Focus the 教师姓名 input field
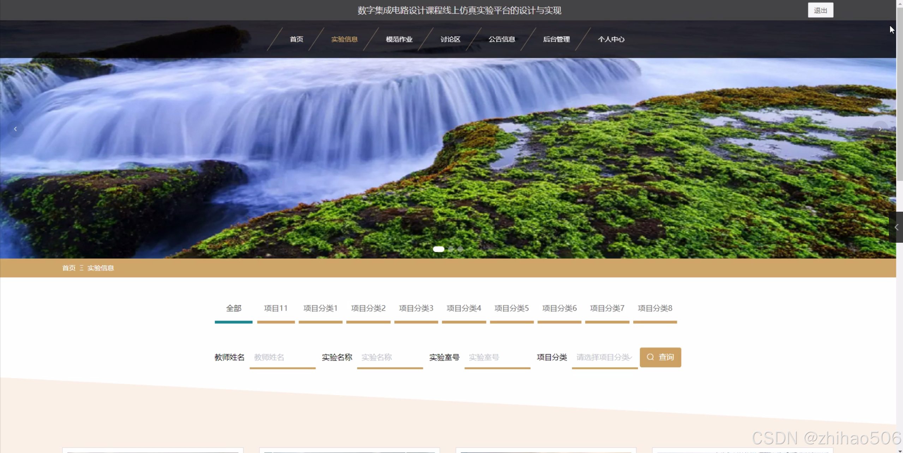Viewport: 903px width, 453px height. point(282,357)
